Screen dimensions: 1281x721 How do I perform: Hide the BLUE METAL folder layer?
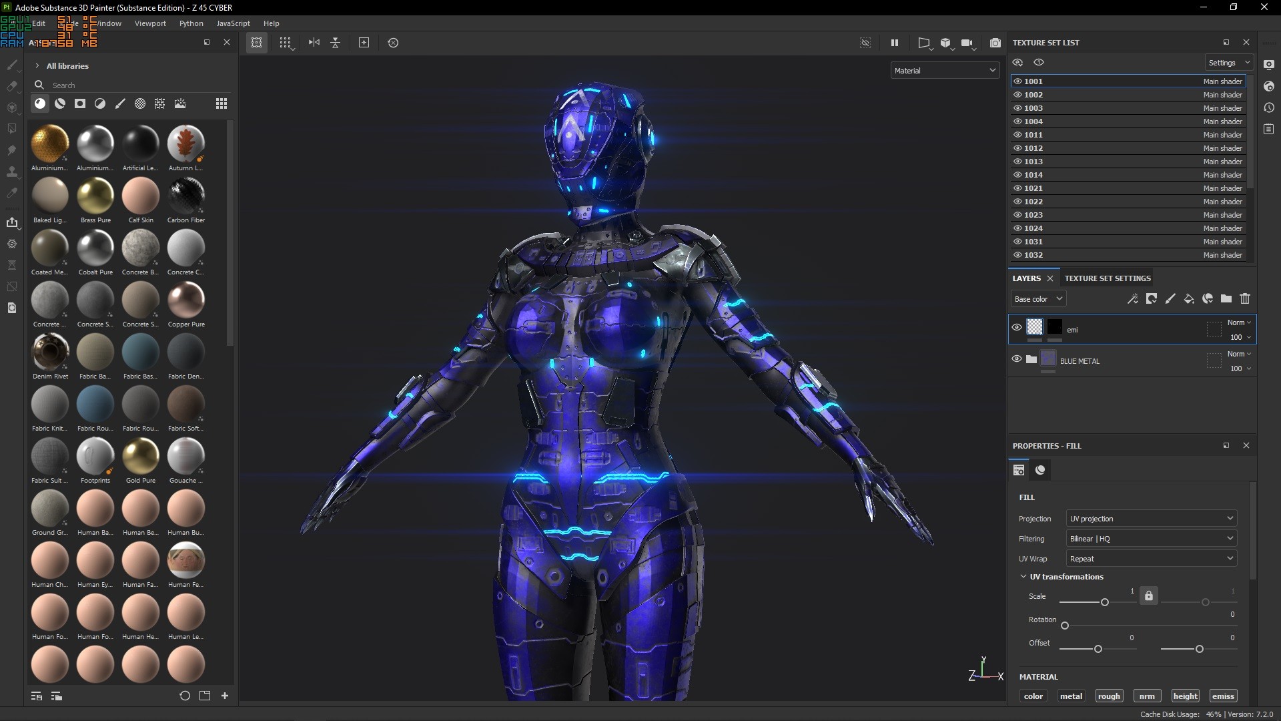(x=1017, y=358)
